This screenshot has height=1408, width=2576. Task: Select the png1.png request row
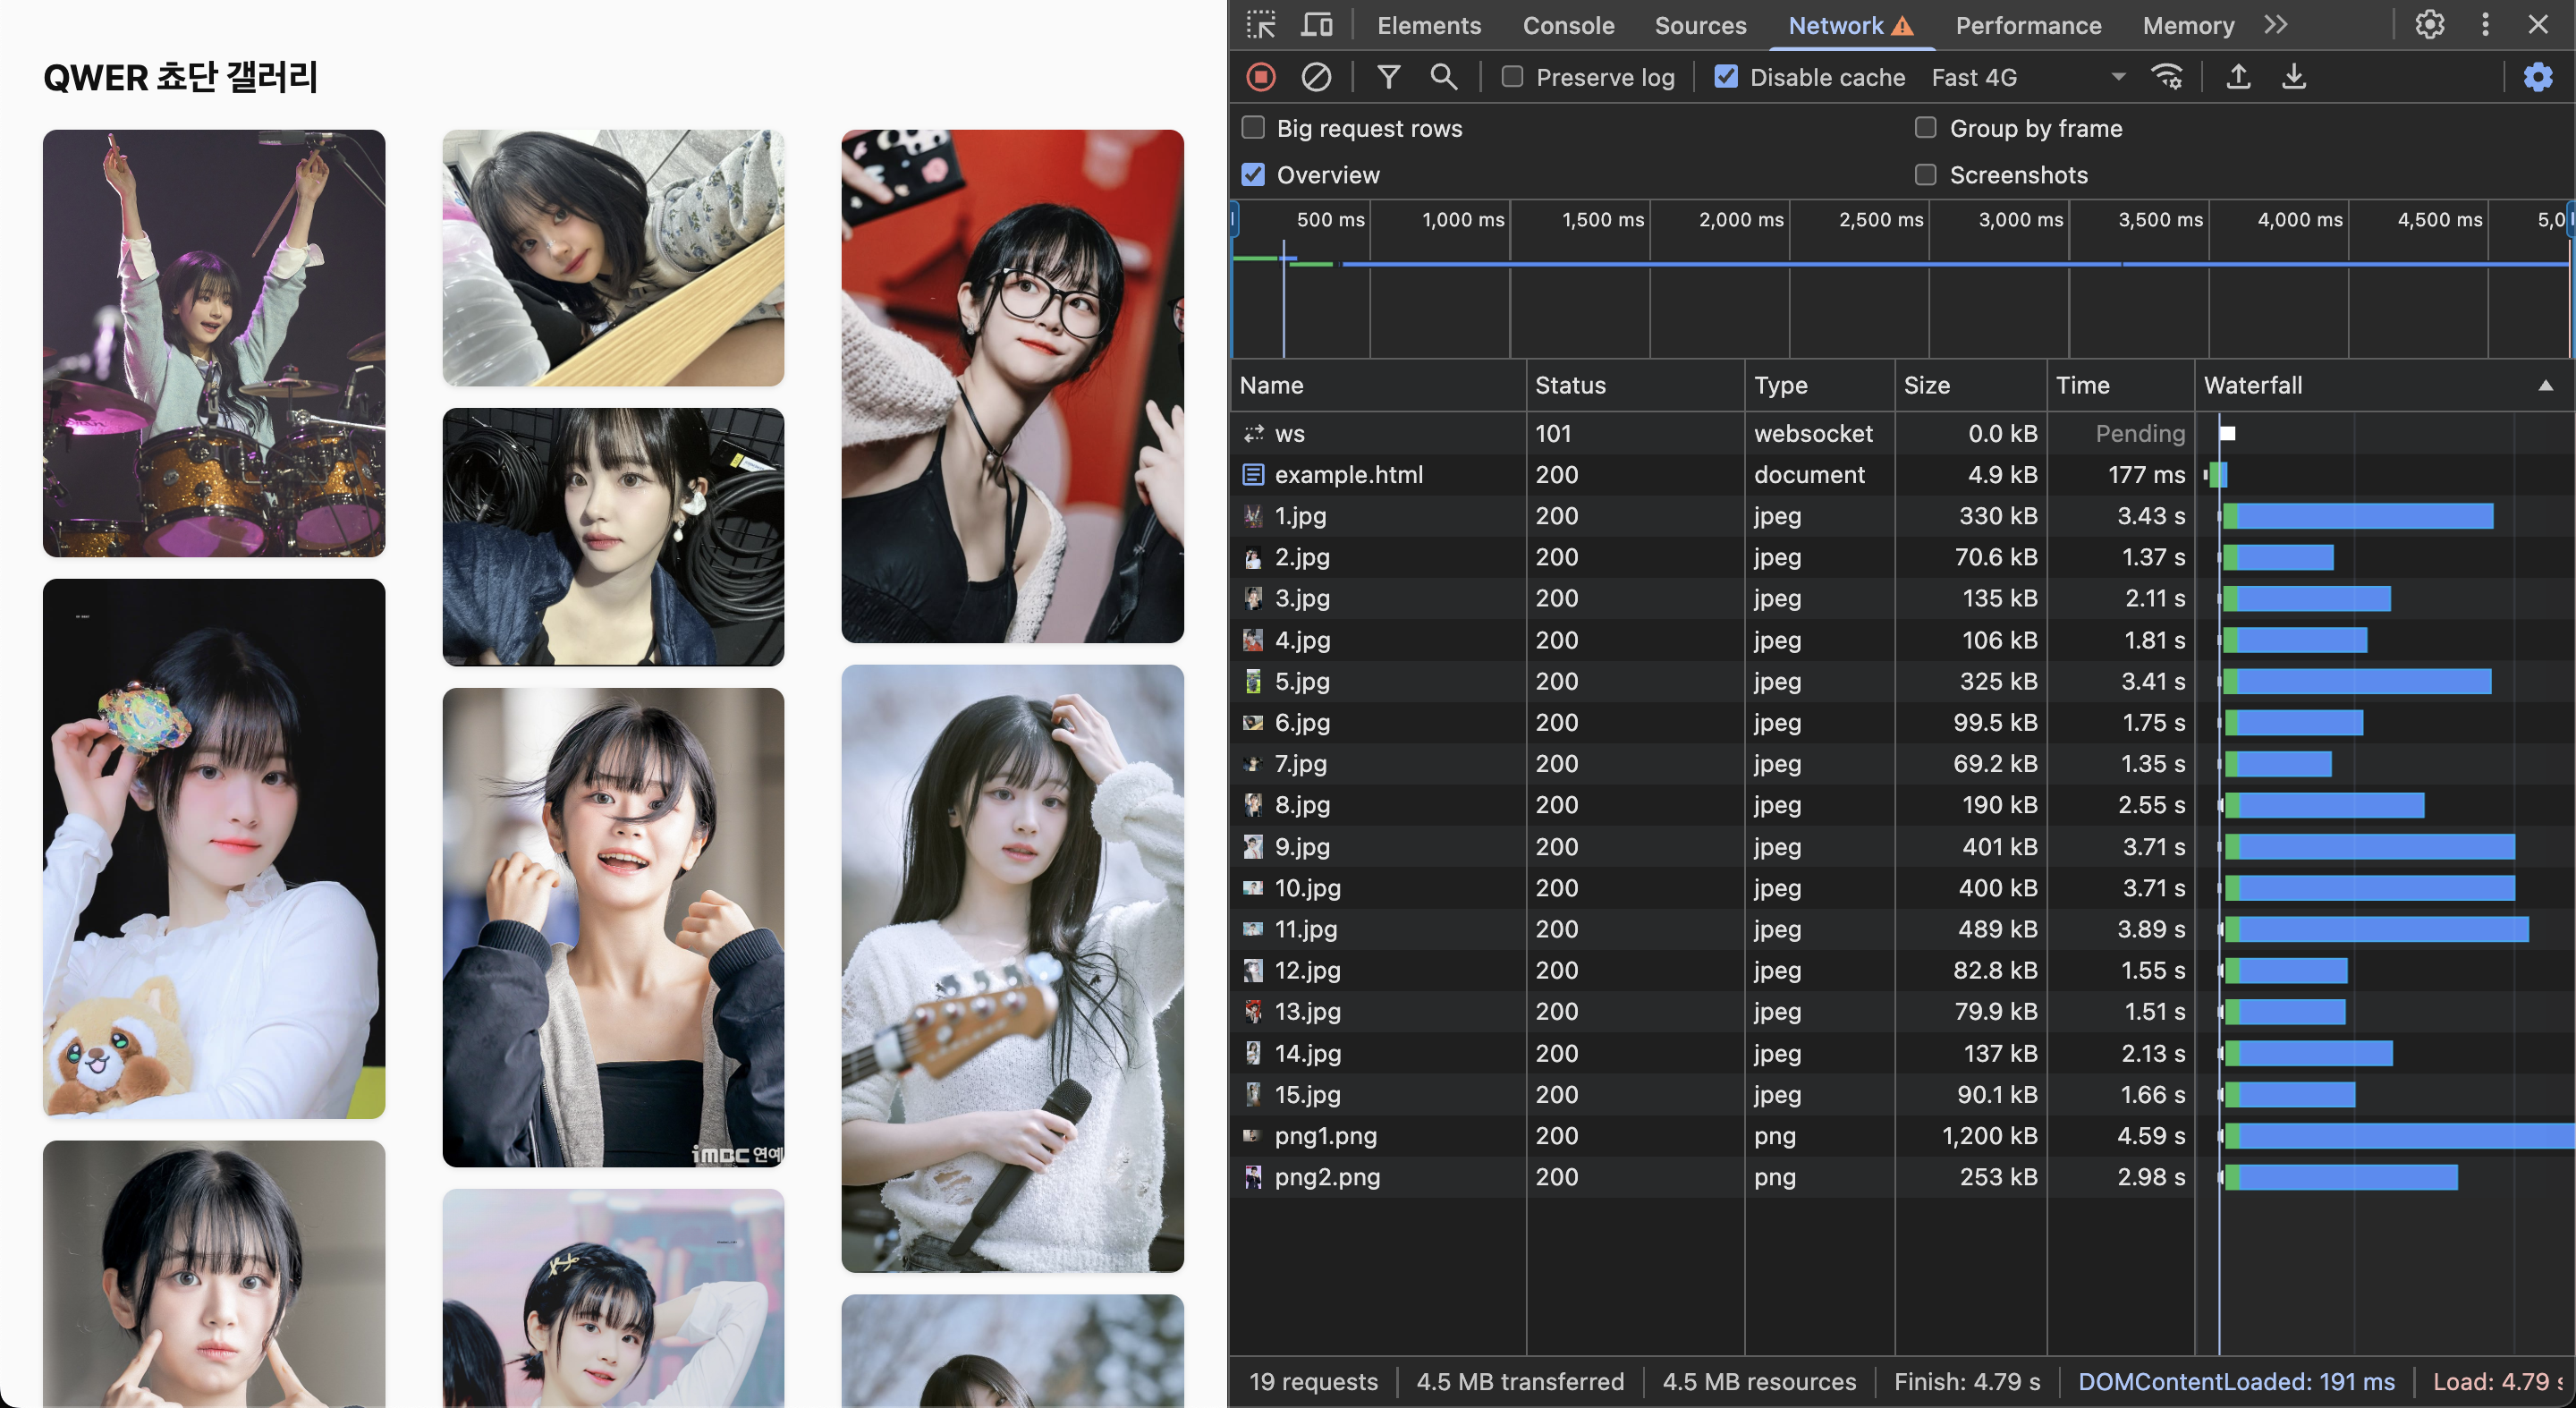point(1325,1136)
